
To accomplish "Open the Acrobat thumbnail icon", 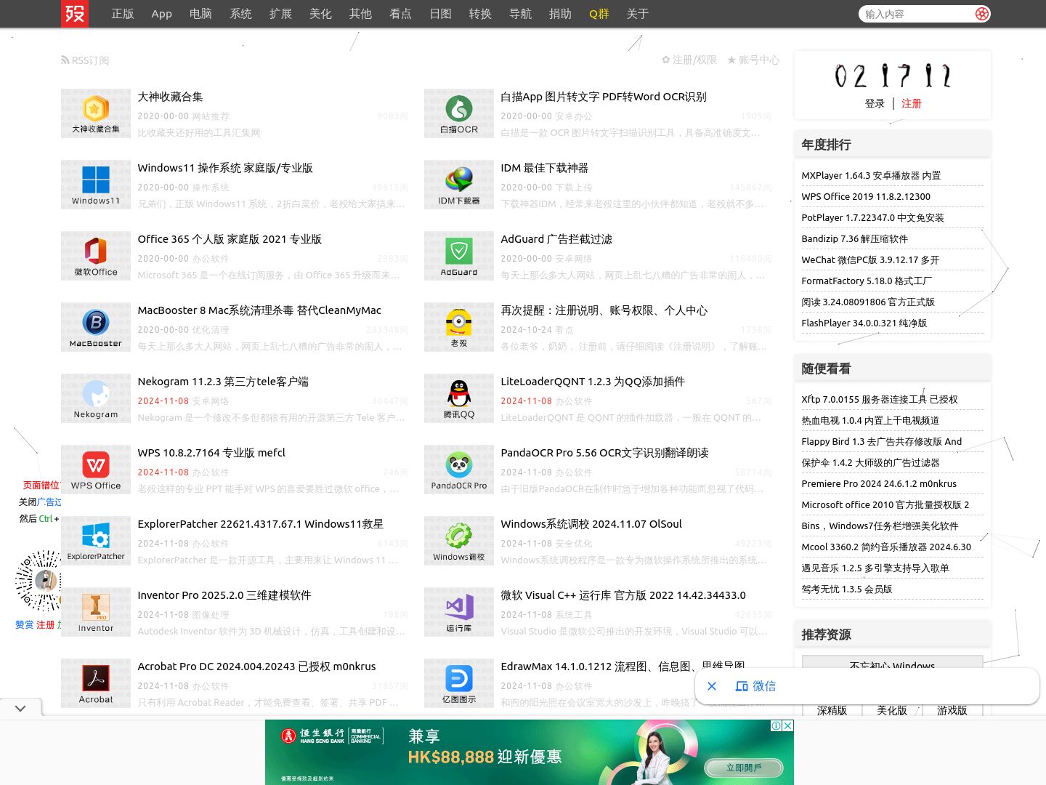I will [x=96, y=683].
